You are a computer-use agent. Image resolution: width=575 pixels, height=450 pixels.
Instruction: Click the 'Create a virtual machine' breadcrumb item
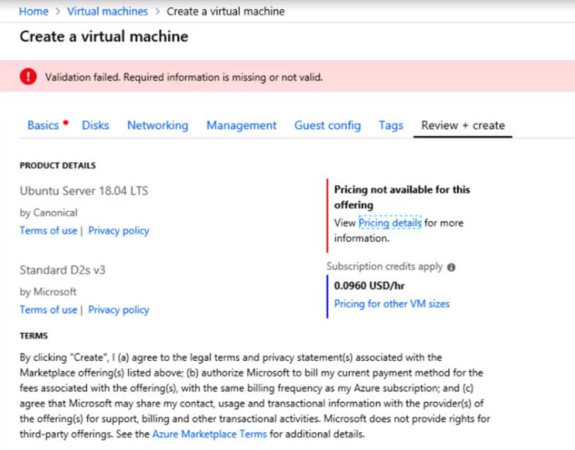225,11
